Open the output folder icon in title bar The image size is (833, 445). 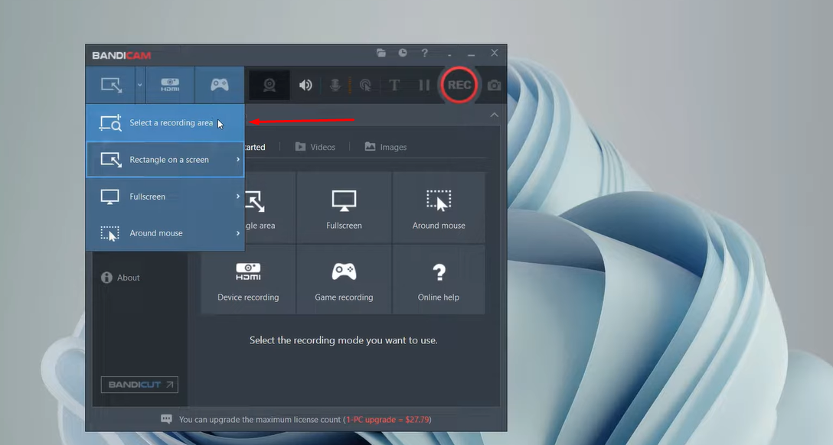(x=381, y=53)
